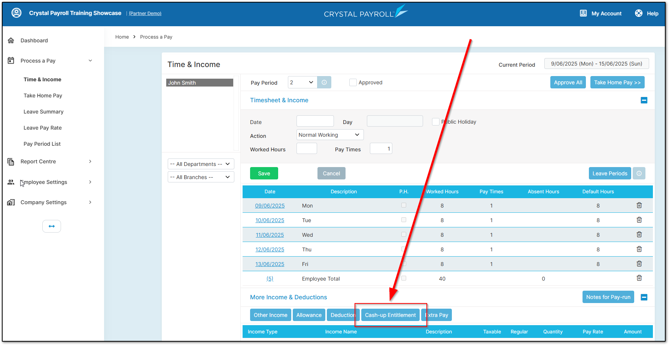Image resolution: width=669 pixels, height=345 pixels.
Task: Tick the Public Holiday checkbox
Action: pyautogui.click(x=435, y=122)
